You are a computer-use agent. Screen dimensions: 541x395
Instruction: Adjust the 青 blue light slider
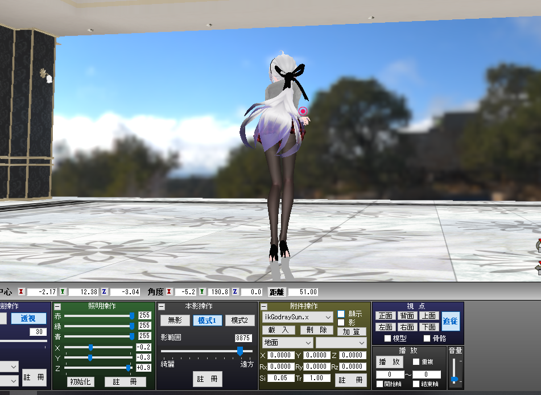pyautogui.click(x=132, y=336)
